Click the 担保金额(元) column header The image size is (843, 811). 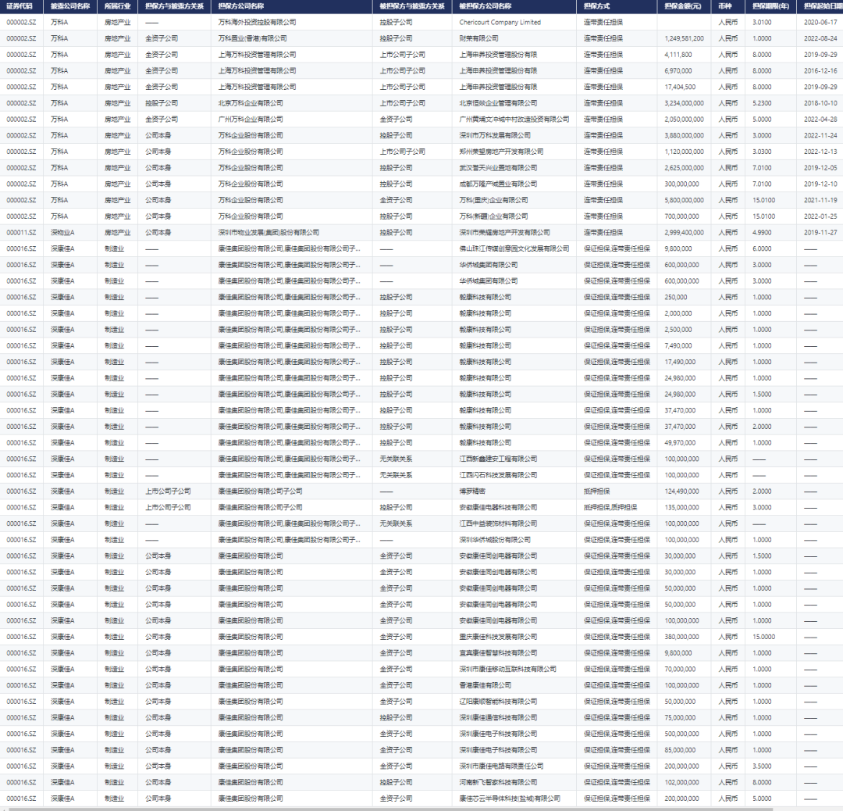point(683,6)
